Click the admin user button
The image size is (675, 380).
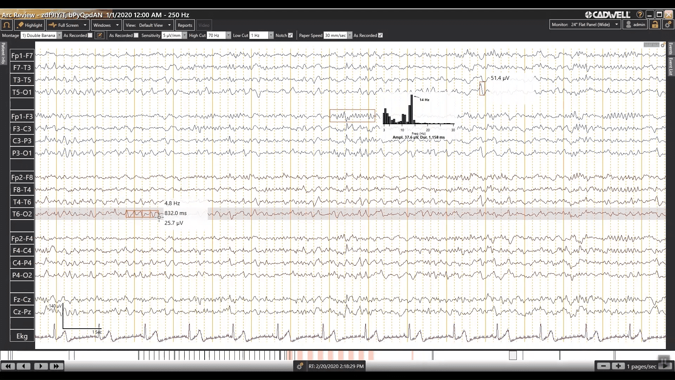click(x=635, y=25)
